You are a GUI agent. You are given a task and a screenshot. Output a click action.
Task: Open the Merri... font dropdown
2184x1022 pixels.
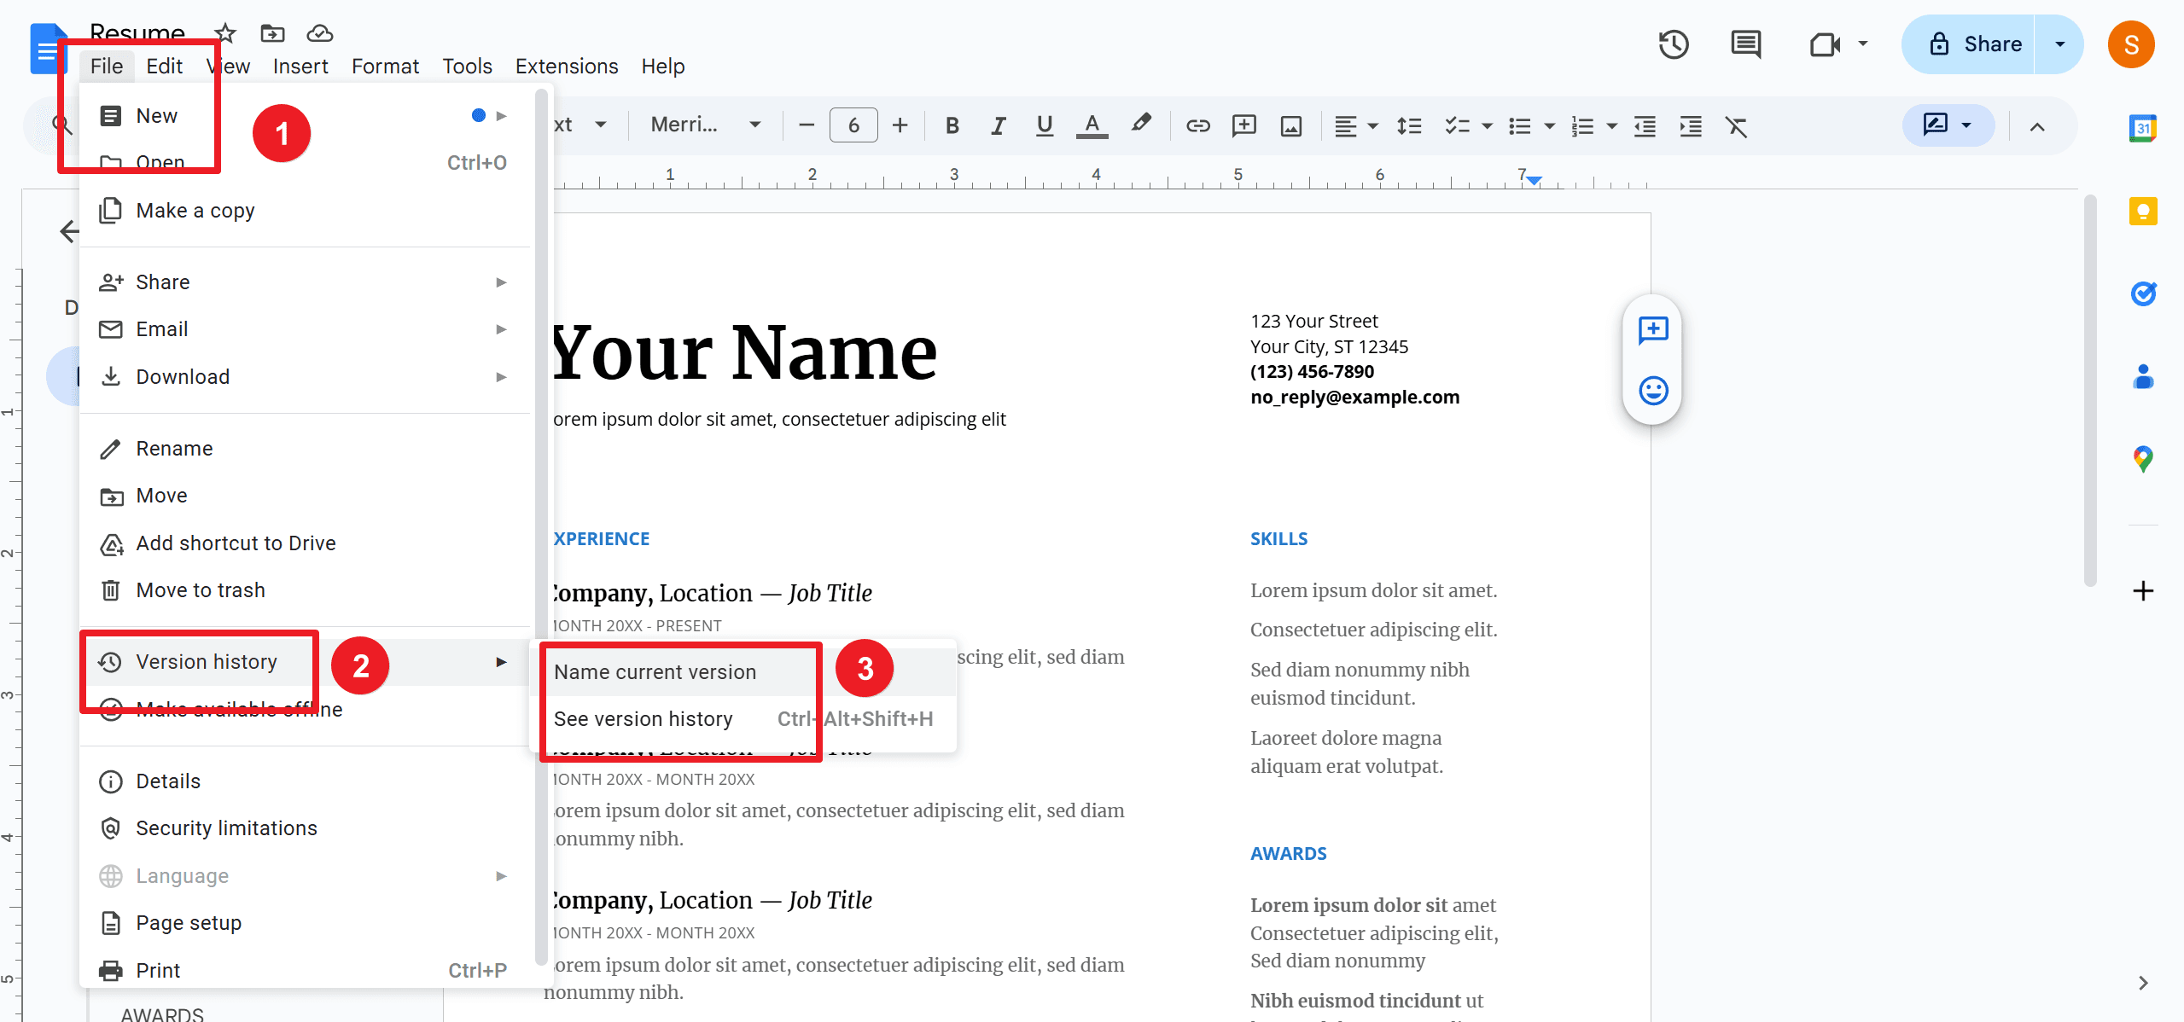pyautogui.click(x=702, y=127)
